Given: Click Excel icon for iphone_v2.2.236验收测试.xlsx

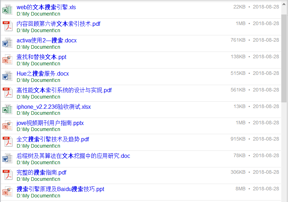Looking at the screenshot, I should [7, 110].
